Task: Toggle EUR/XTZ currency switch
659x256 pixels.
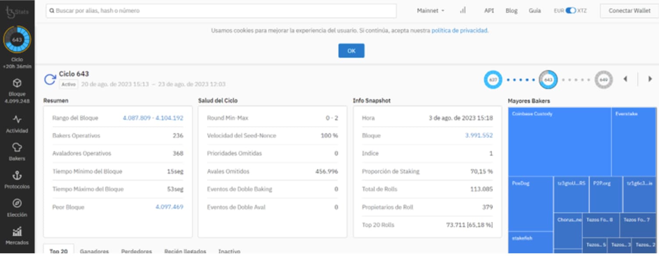Action: (x=570, y=11)
